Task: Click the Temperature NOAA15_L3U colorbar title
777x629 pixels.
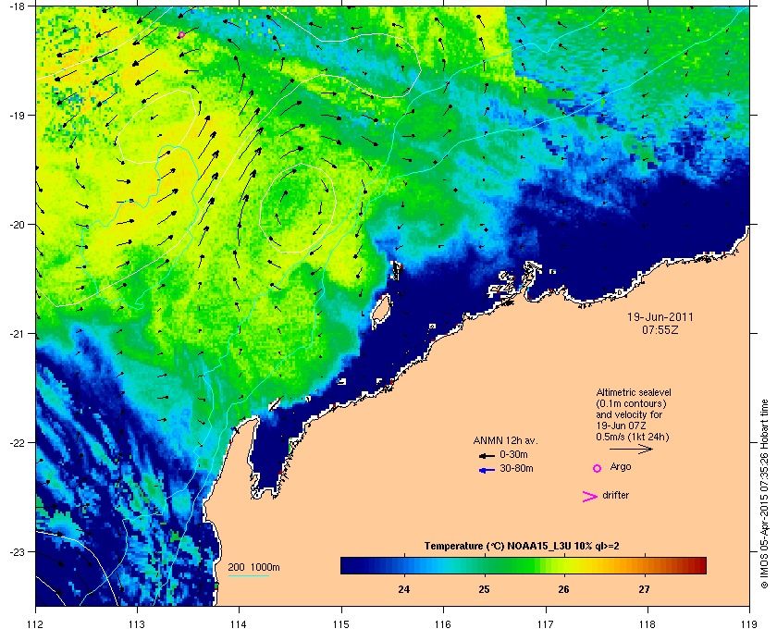Action: [x=522, y=547]
